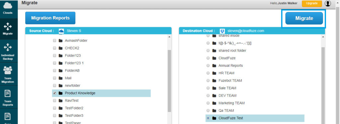The height and width of the screenshot is (124, 340).
Task: Click the DEV TEAM folder icon
Action: click(x=214, y=95)
